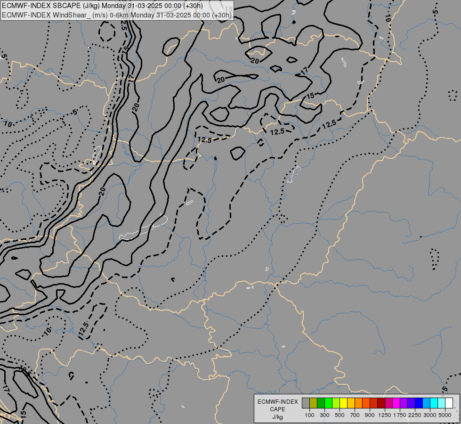Click the 500 value on legend scale
The image size is (461, 424).
340,415
